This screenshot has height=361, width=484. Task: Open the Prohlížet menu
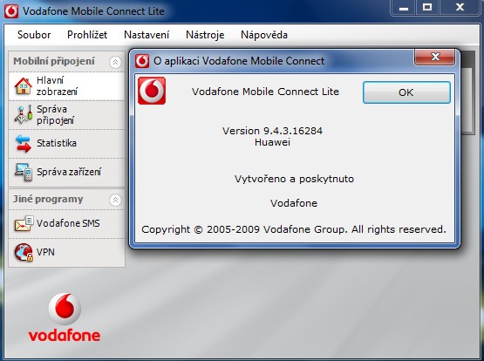tap(87, 35)
